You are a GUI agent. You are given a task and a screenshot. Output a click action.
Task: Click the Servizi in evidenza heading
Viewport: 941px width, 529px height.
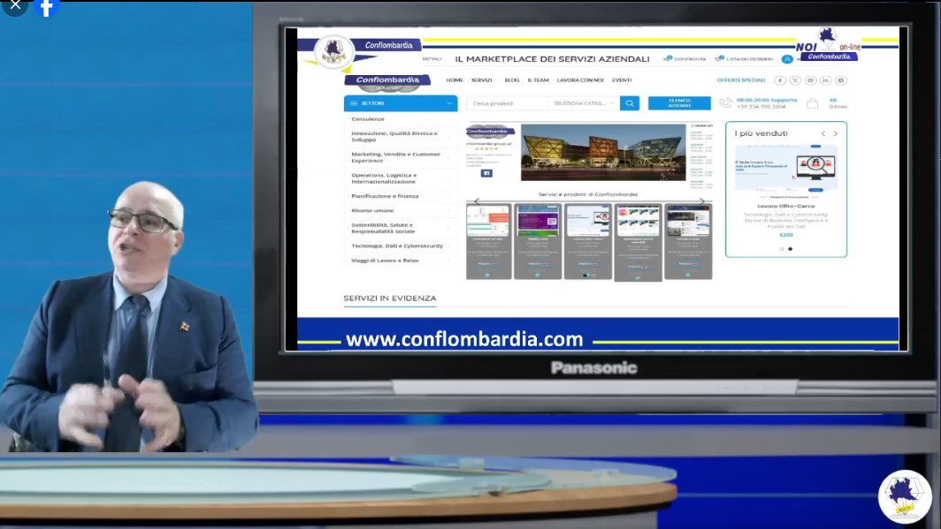point(389,299)
